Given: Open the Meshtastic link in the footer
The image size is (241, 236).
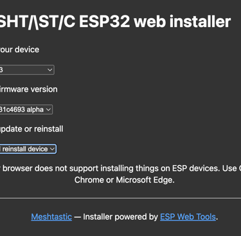Looking at the screenshot, I should pos(51,217).
